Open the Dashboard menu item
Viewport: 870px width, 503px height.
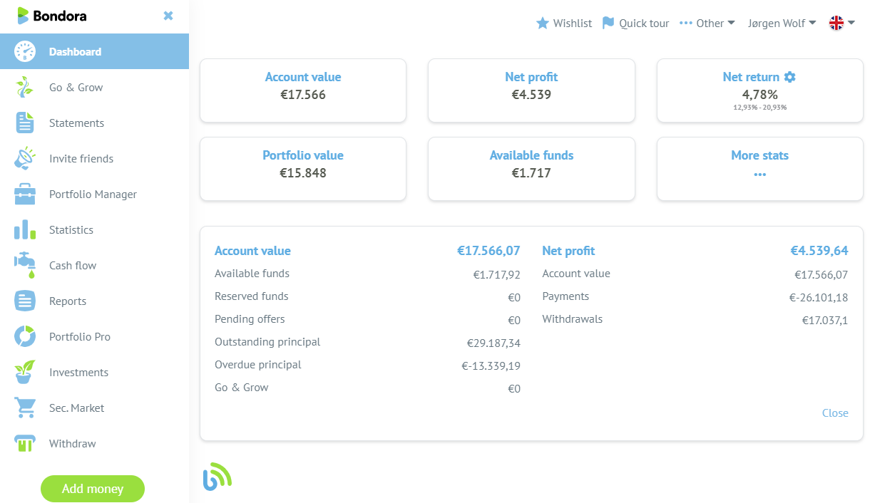pyautogui.click(x=94, y=51)
